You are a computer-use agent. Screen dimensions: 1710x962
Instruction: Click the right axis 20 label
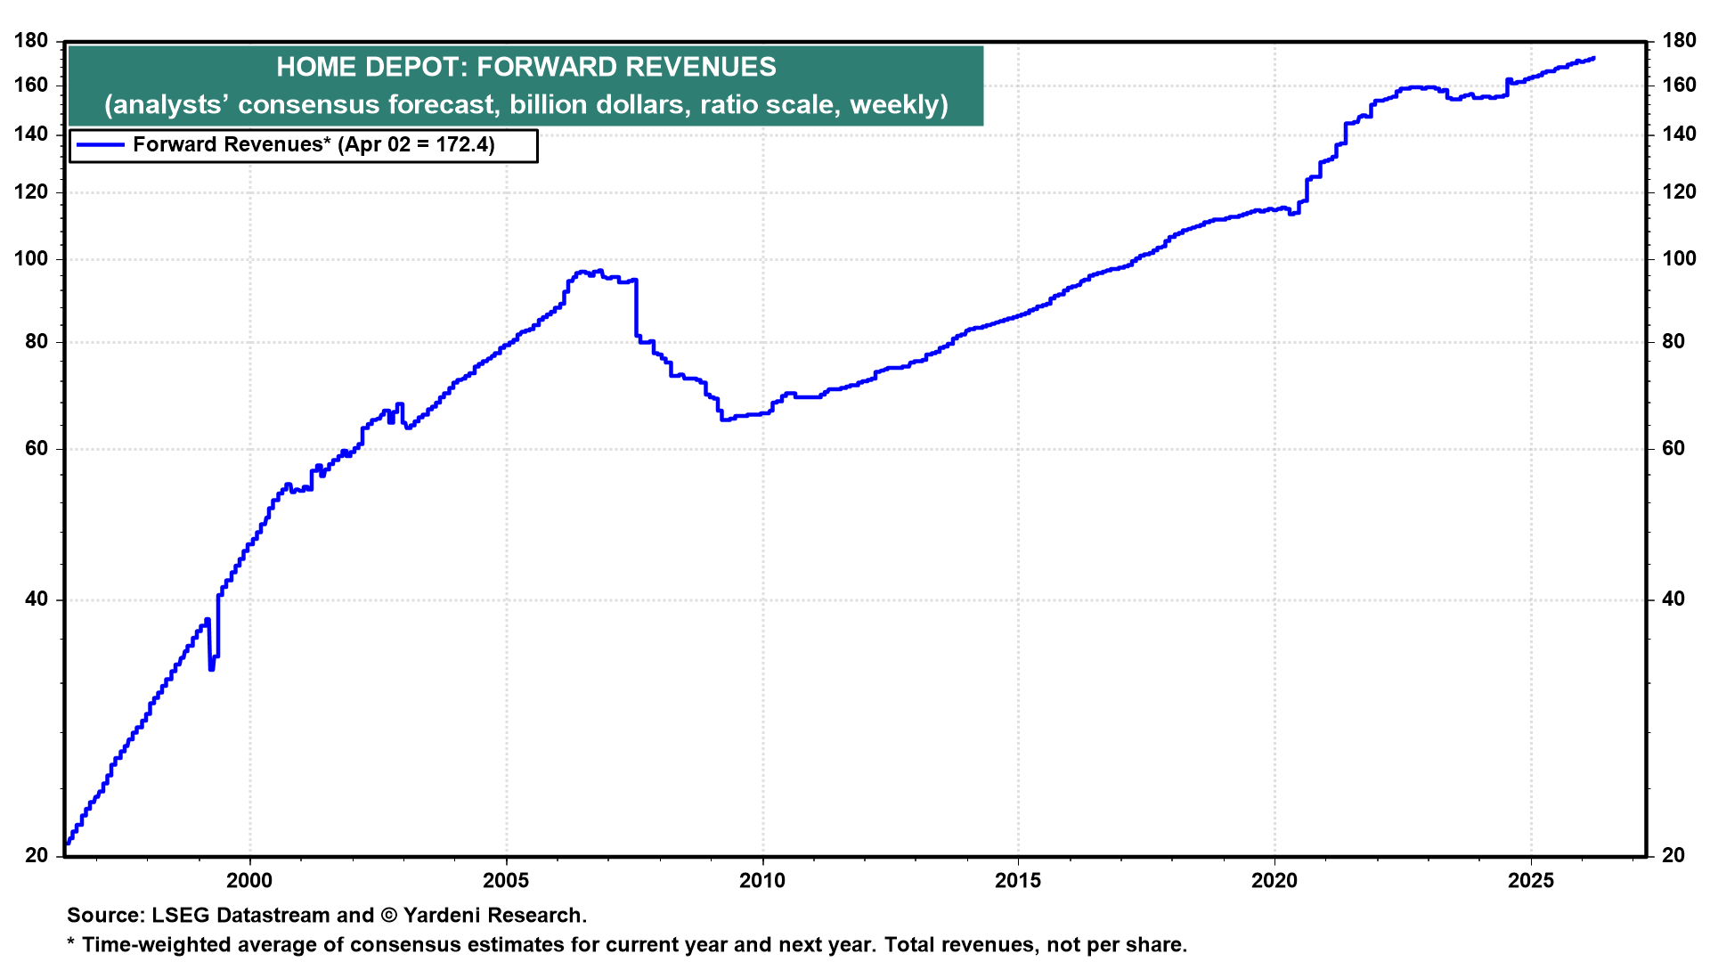click(1673, 855)
